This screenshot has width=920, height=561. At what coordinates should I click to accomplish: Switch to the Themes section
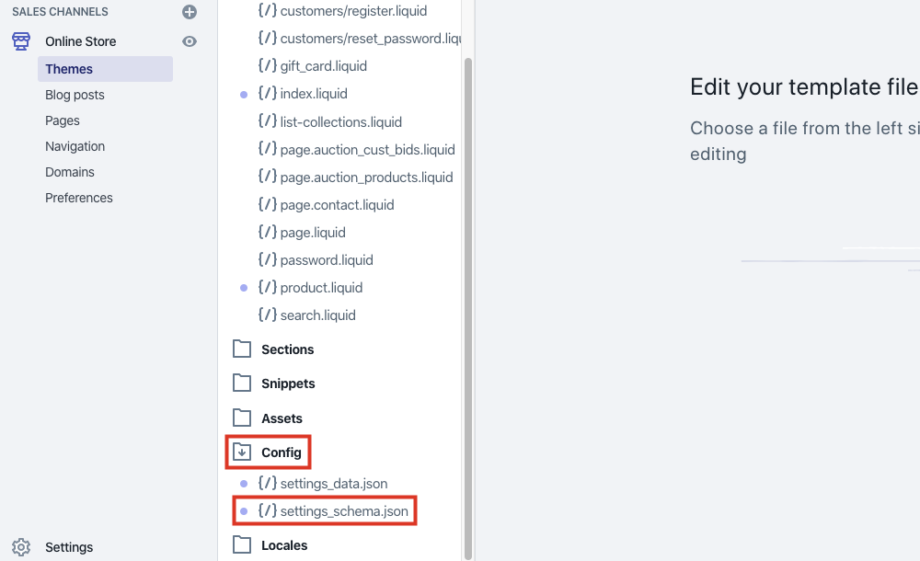click(x=69, y=68)
